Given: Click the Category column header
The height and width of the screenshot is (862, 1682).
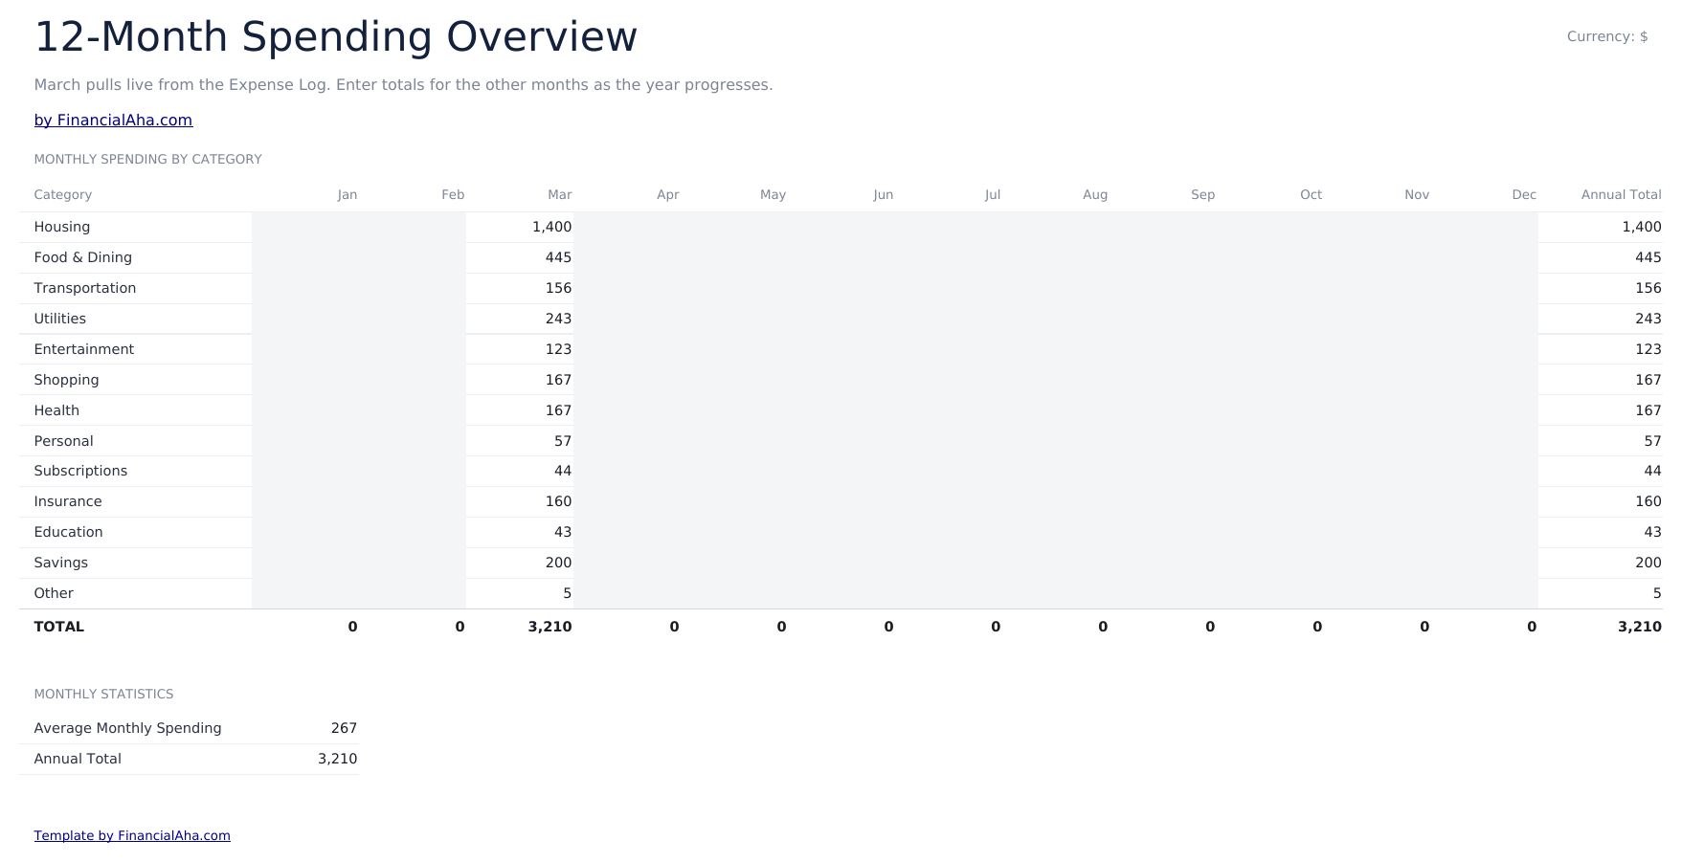Looking at the screenshot, I should 63,194.
